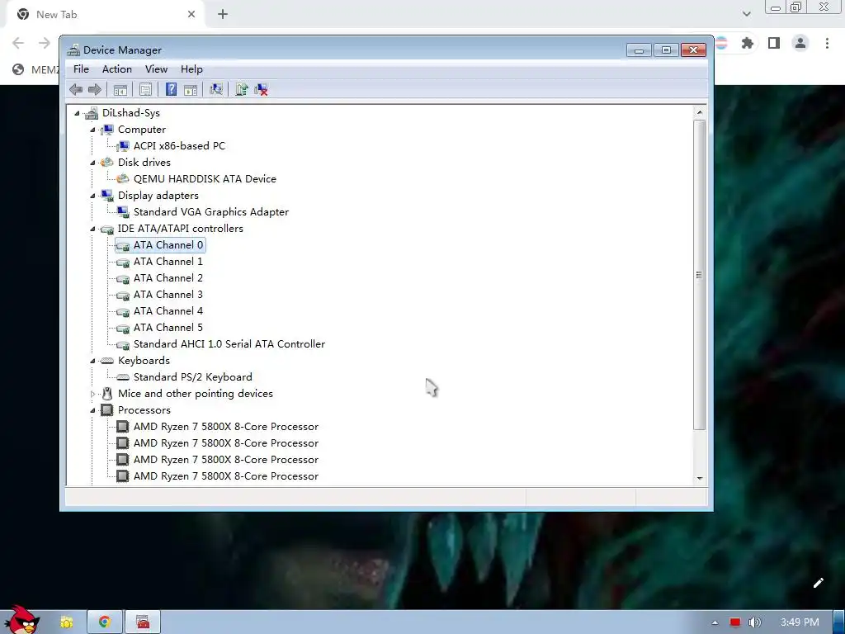The width and height of the screenshot is (845, 634).
Task: Toggle the Show/Hide Console Tree toolbar icon
Action: [x=120, y=89]
